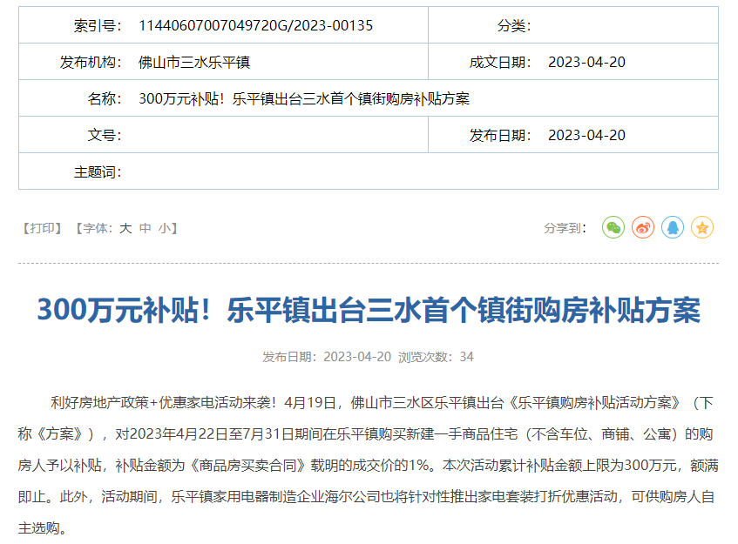Share the article to WeChat
738x544 pixels.
click(x=613, y=227)
